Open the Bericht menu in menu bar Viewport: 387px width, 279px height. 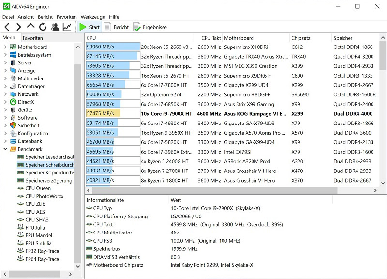point(45,17)
